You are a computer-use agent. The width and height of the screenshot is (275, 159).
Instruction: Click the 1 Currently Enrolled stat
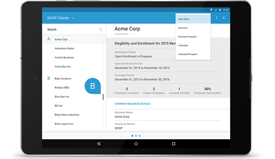coord(179,91)
